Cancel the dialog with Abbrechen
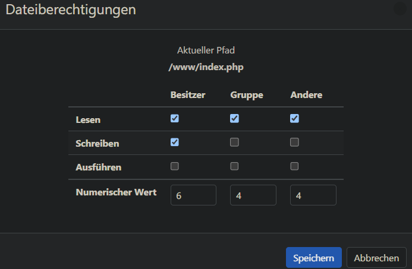Image resolution: width=412 pixels, height=269 pixels. point(376,258)
